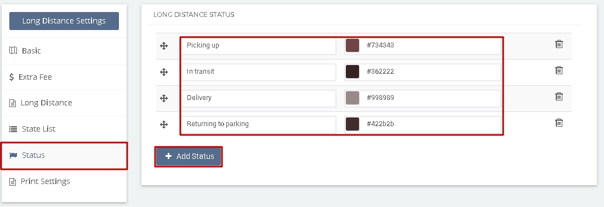Viewport: 604px width, 207px height.
Task: Click move handle beside Picking up
Action: tap(164, 46)
